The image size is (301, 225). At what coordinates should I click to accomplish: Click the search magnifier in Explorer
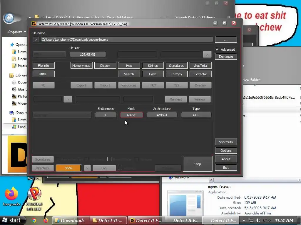pyautogui.click(x=228, y=17)
